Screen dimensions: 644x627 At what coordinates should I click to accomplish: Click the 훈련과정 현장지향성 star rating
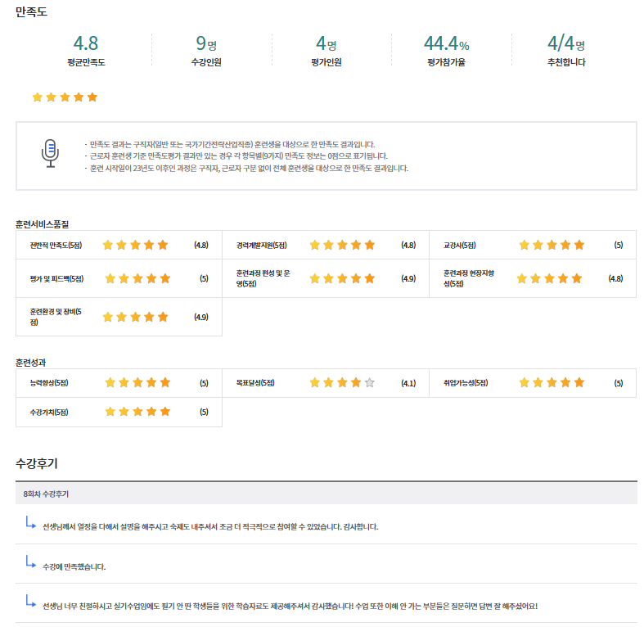pyautogui.click(x=549, y=278)
